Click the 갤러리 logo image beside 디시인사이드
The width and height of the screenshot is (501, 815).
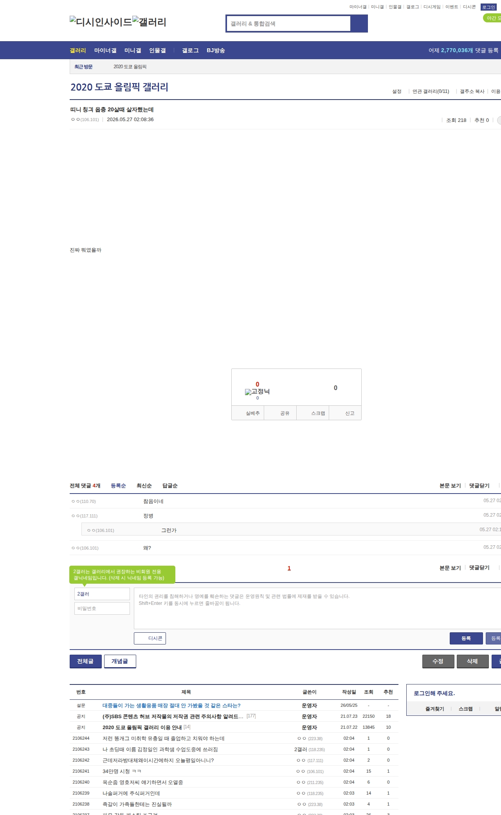[x=149, y=22]
